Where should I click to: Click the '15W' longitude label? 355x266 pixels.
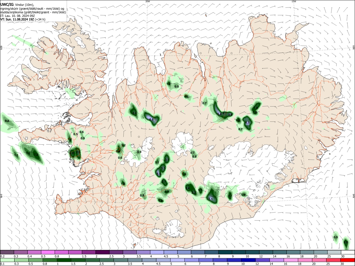[x=294, y=1]
